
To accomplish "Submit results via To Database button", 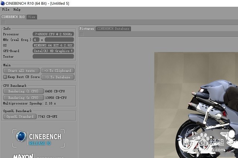I will [x=58, y=77].
